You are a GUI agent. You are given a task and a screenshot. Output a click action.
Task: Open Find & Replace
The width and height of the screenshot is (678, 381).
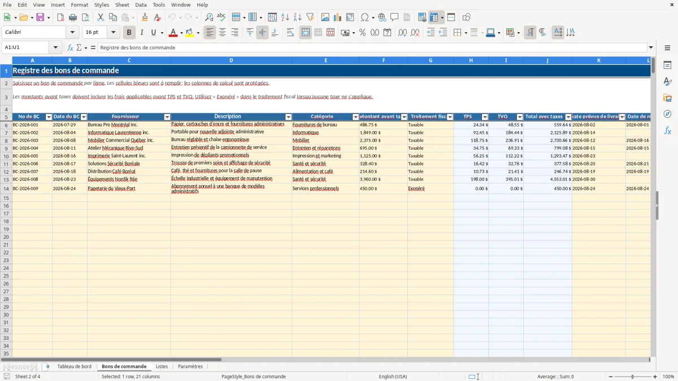click(x=209, y=17)
